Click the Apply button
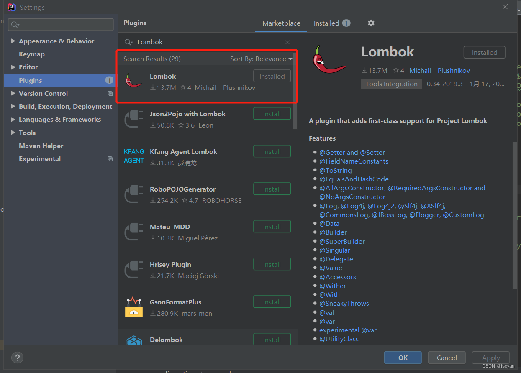The width and height of the screenshot is (521, 373). pyautogui.click(x=491, y=358)
